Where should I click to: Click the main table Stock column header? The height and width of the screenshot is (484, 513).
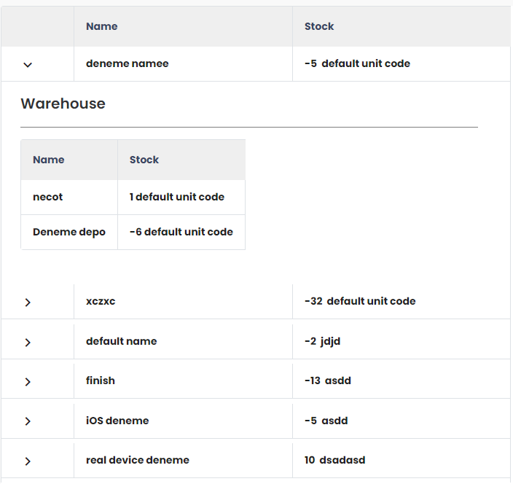pyautogui.click(x=318, y=26)
